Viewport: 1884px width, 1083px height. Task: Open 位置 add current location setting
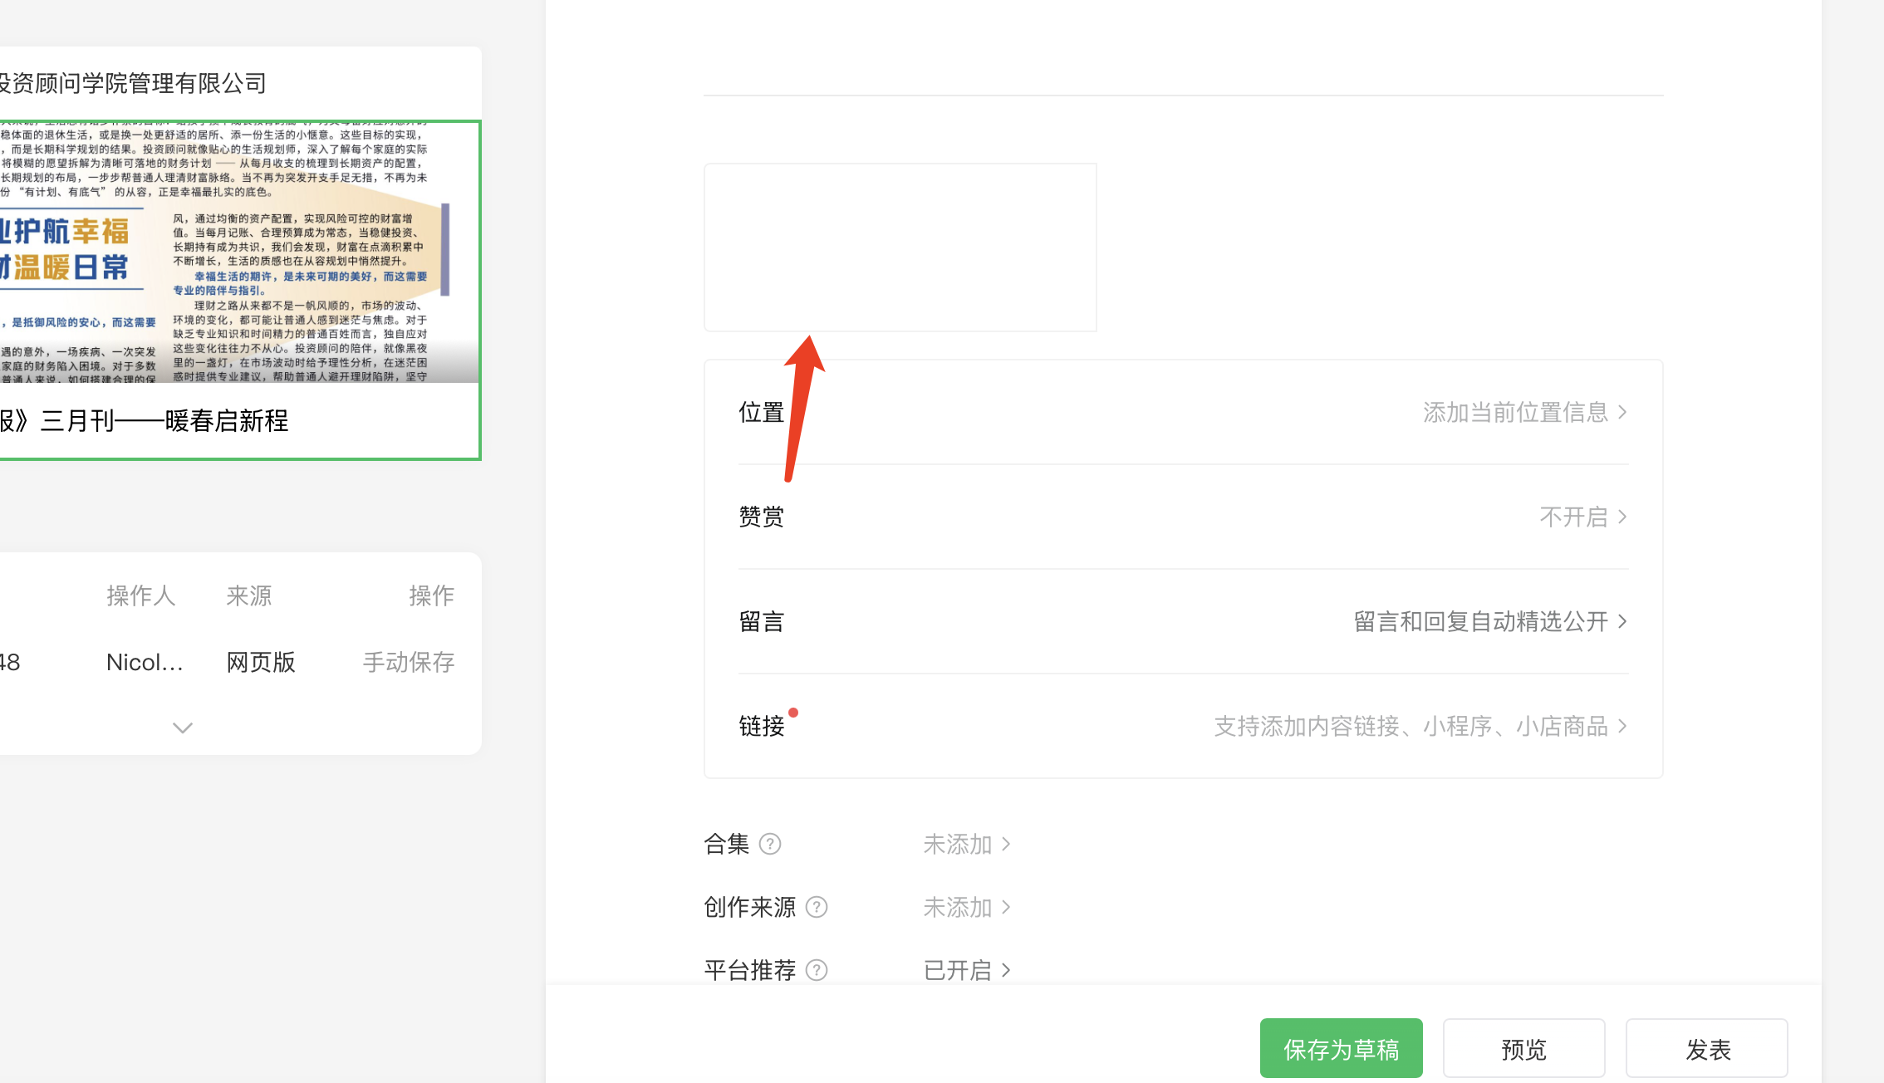click(x=1523, y=412)
